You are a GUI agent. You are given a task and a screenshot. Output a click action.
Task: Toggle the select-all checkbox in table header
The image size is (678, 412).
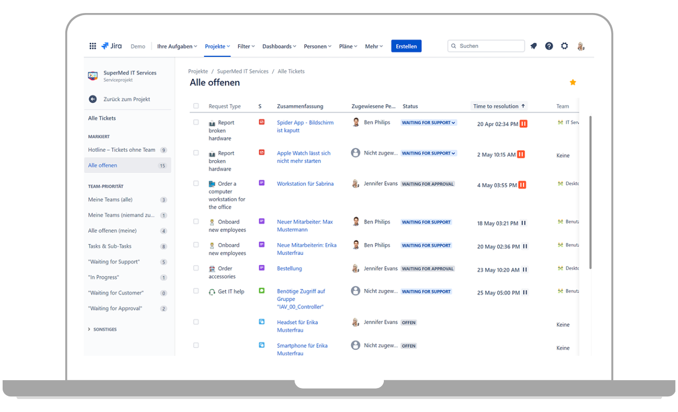point(196,106)
